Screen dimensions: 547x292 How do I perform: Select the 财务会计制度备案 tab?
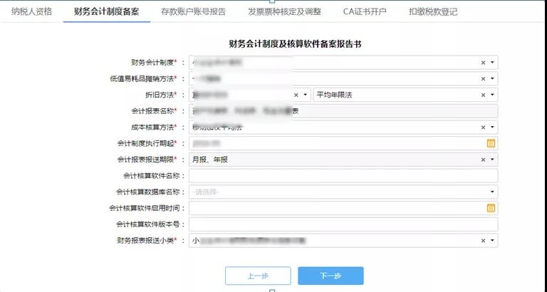106,11
